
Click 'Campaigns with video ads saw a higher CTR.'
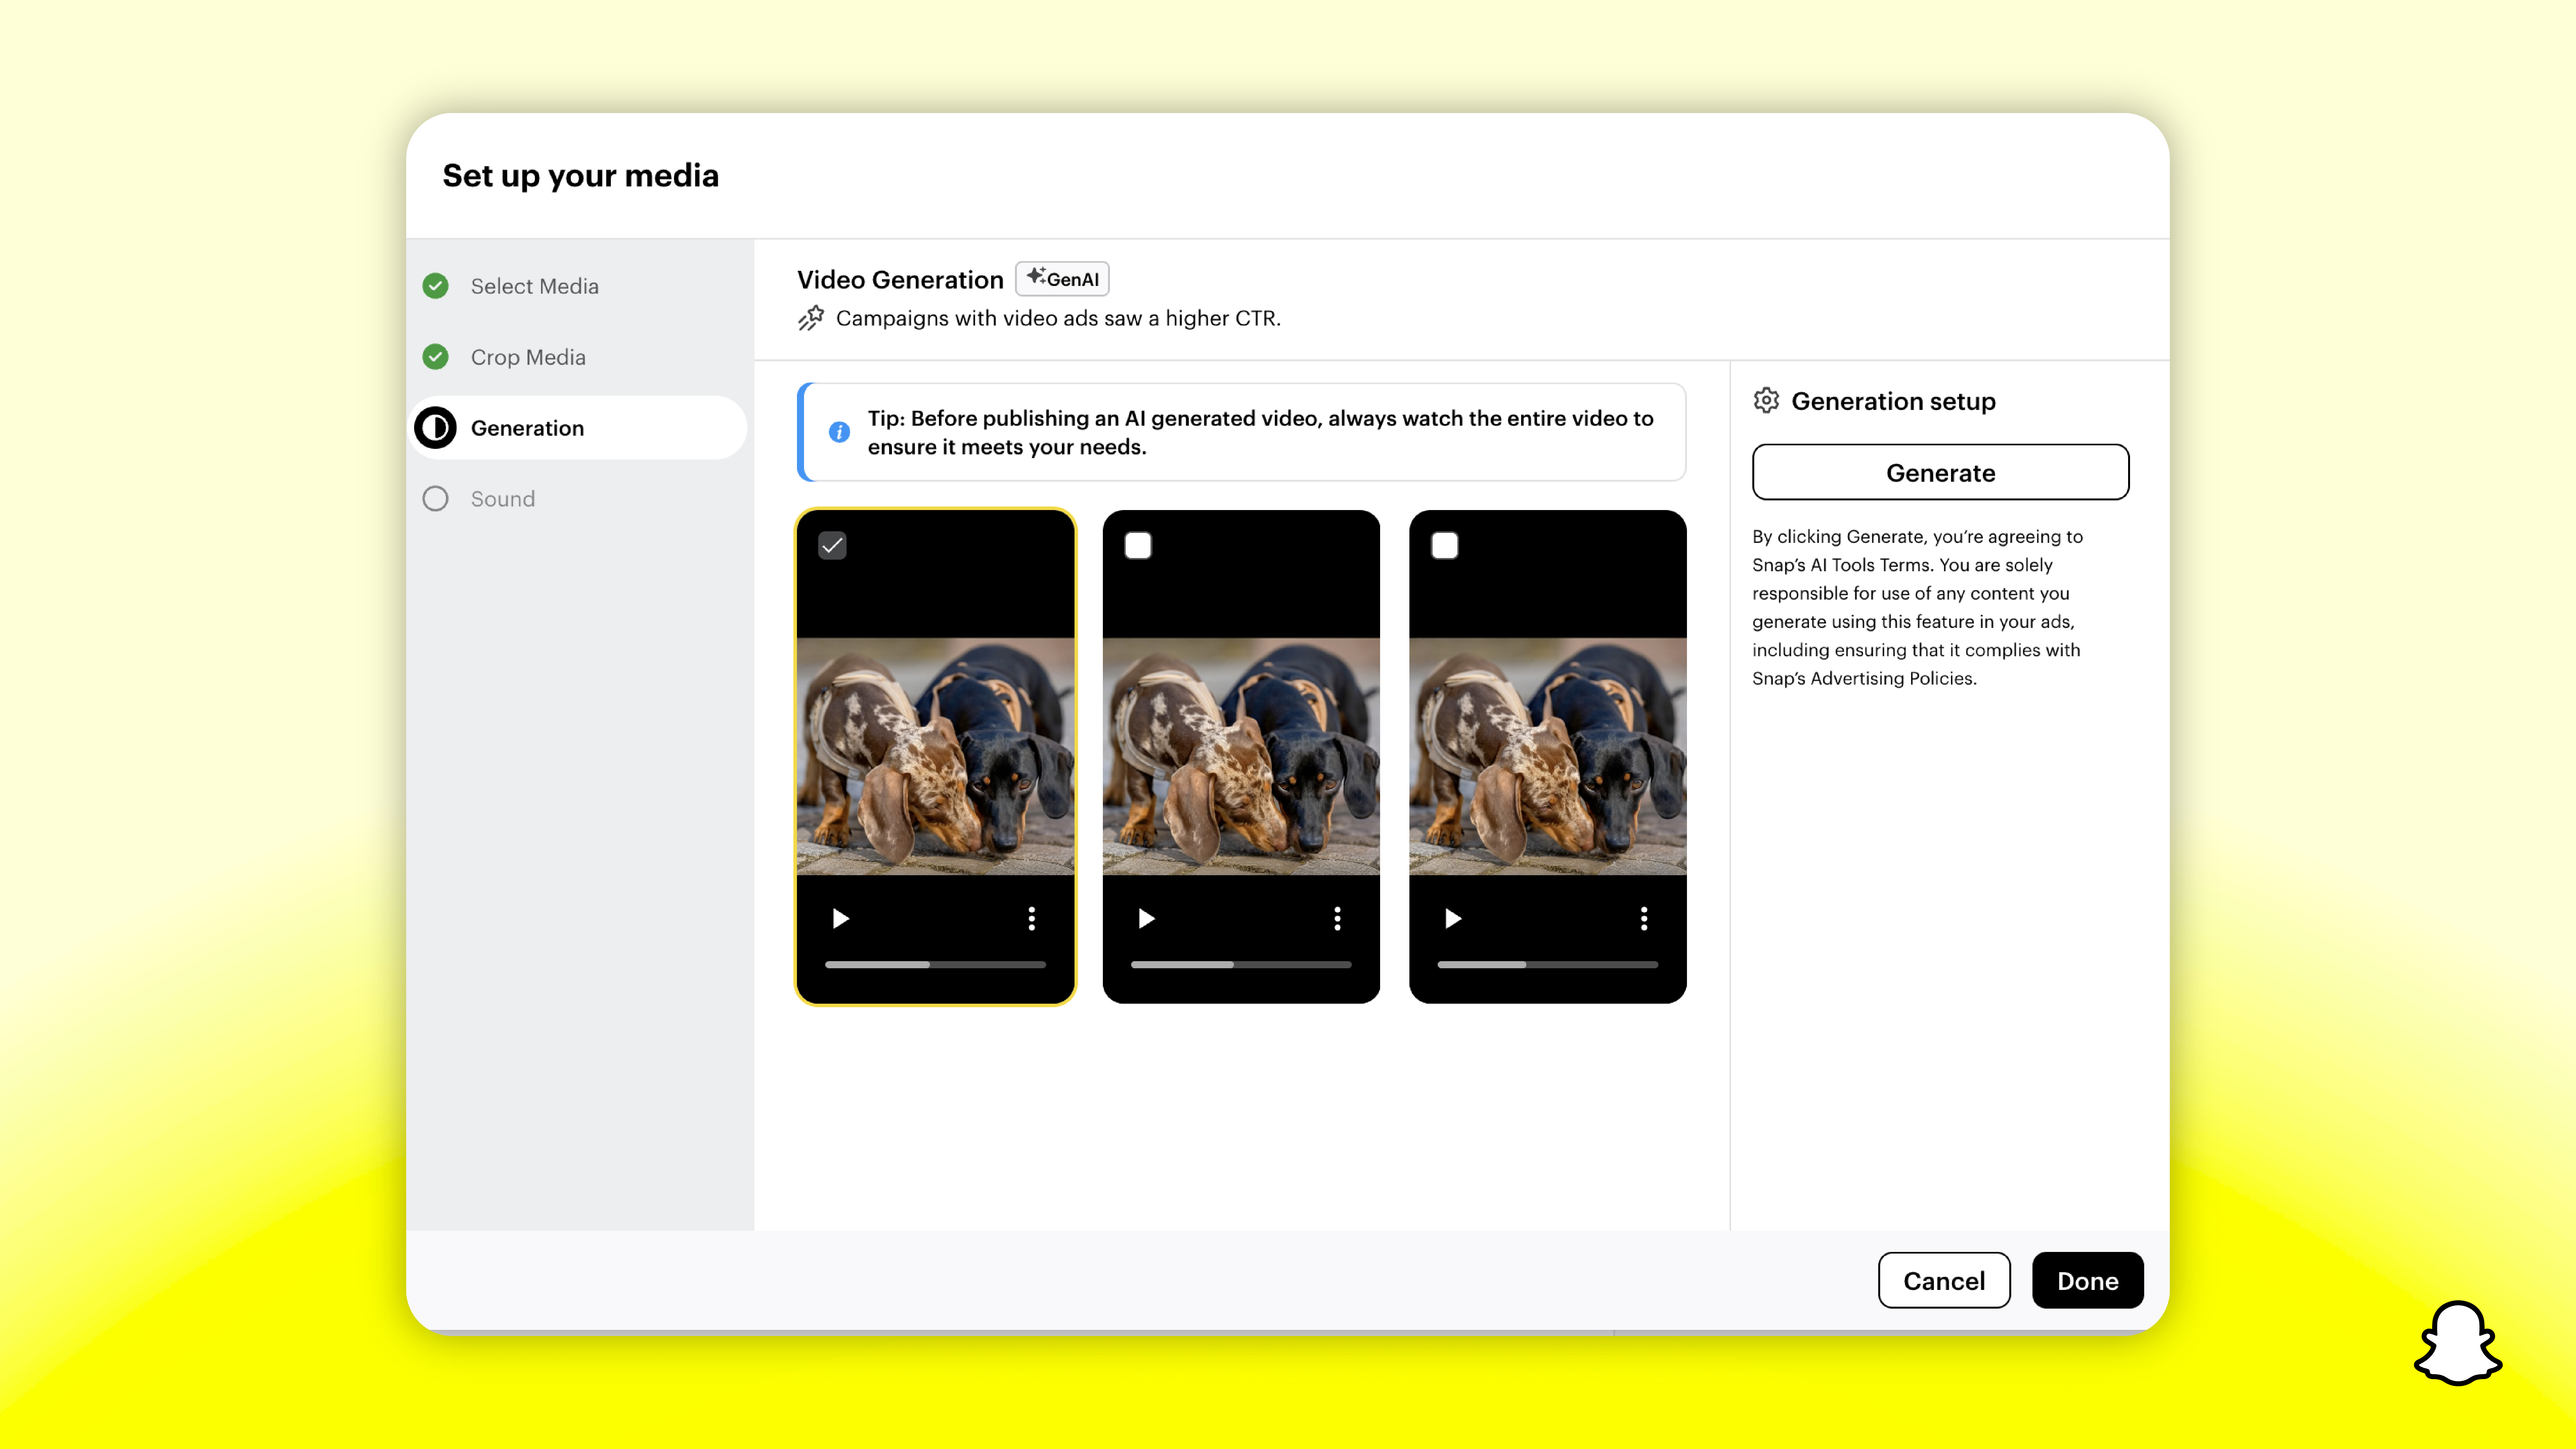pyautogui.click(x=1058, y=318)
